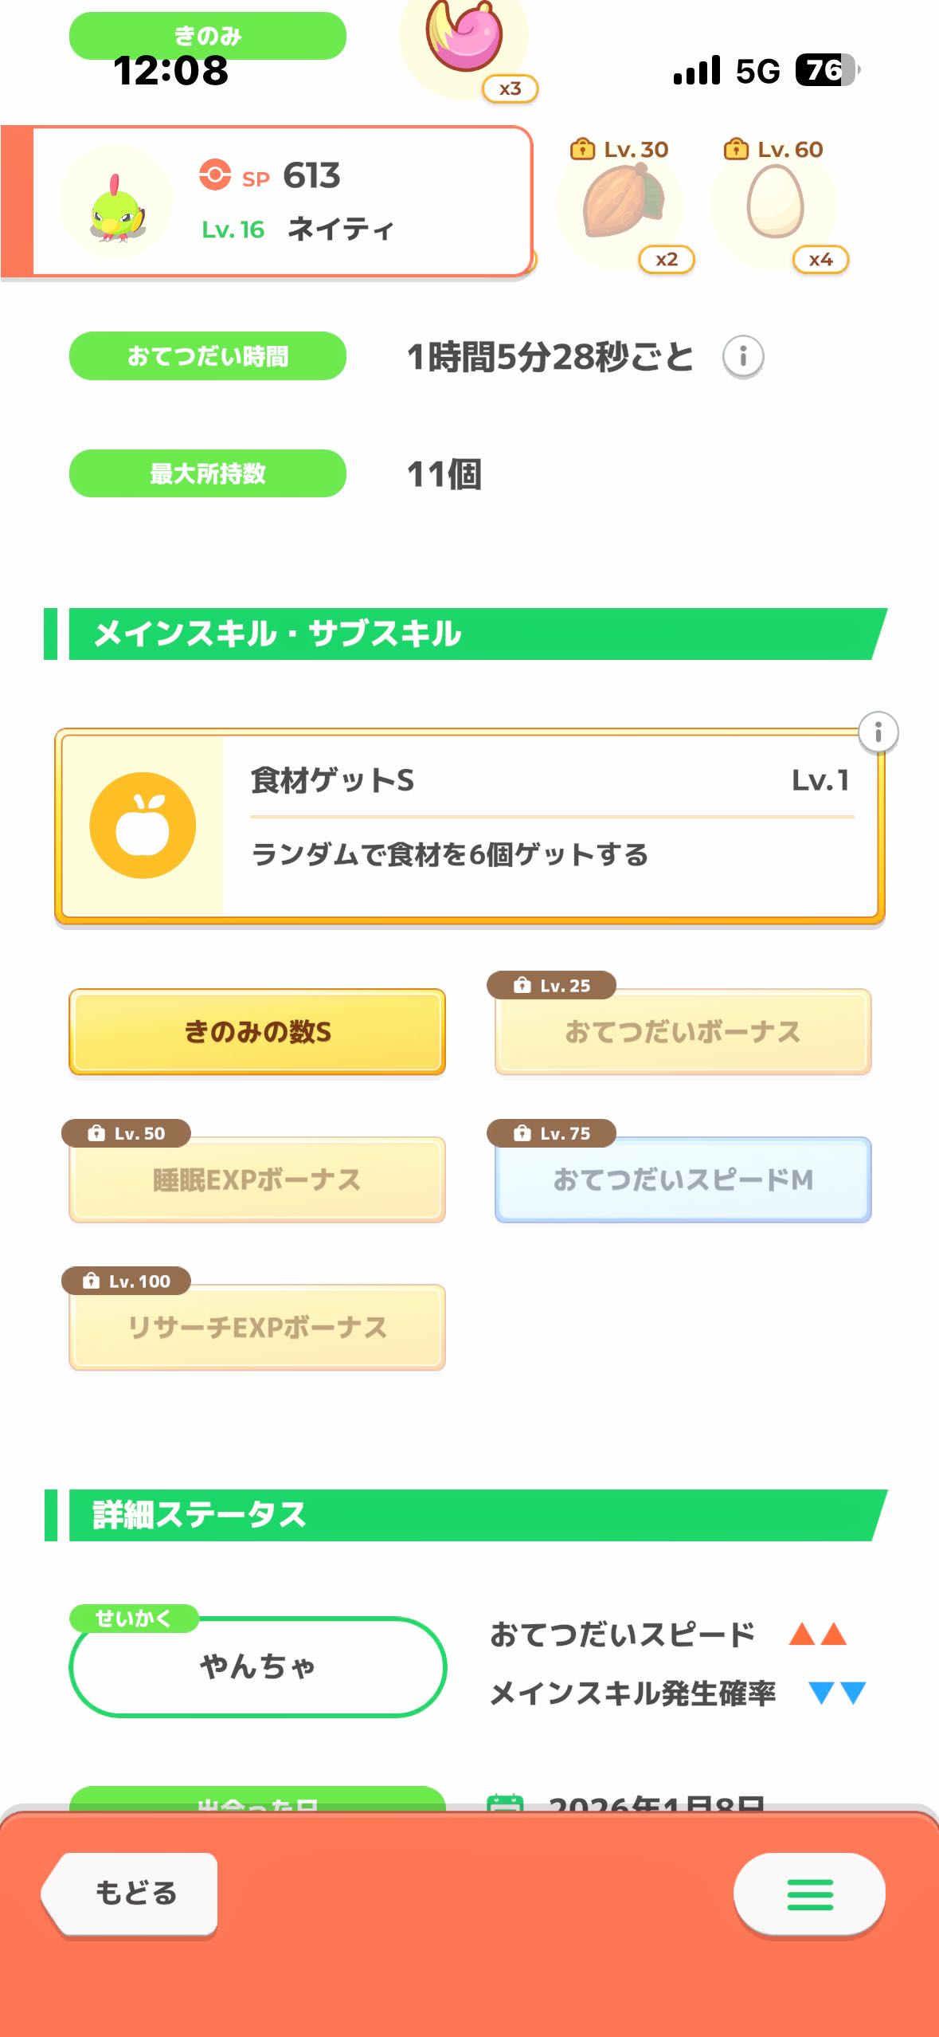Screen dimensions: 939x2037
Task: Tap locked おてつだいスピードM sub skill
Action: [x=683, y=1179]
